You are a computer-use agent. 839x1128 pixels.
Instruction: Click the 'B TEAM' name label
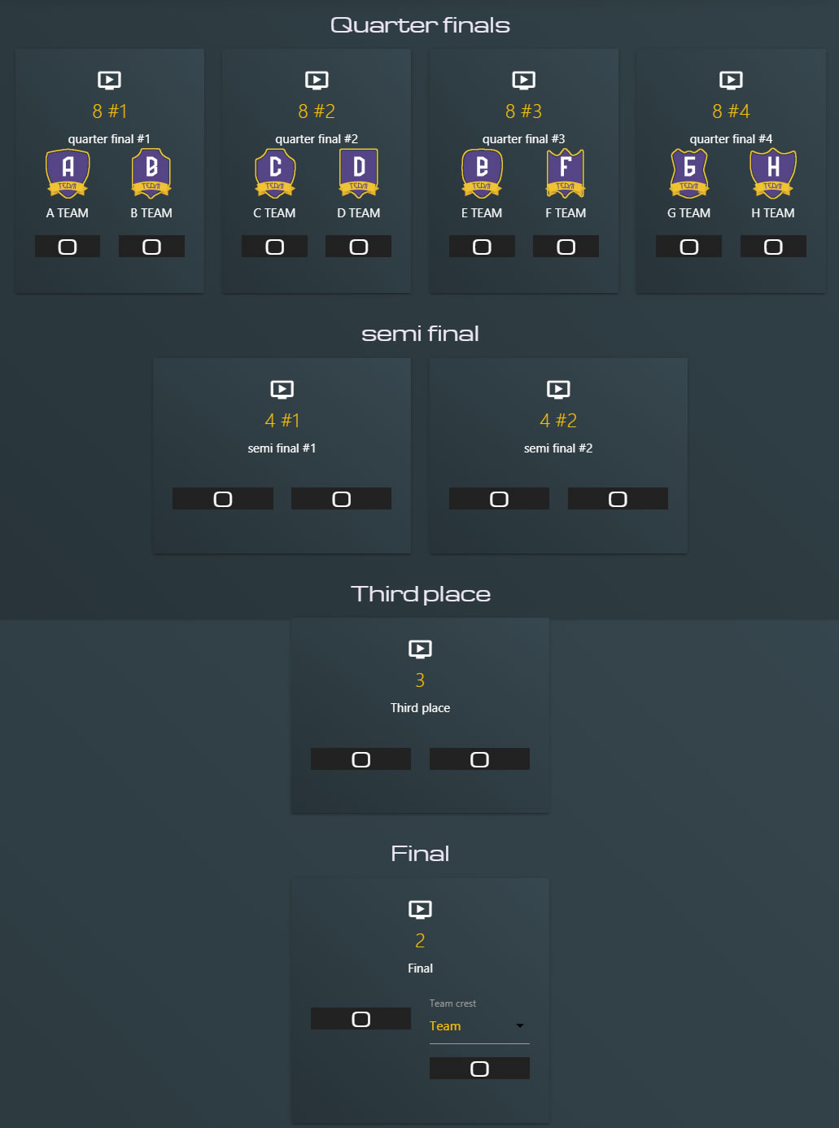click(x=151, y=213)
